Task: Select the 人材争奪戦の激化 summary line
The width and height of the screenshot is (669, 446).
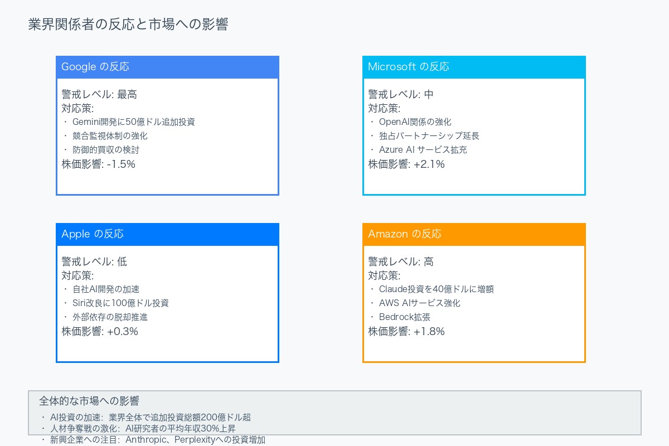Action: 138,429
